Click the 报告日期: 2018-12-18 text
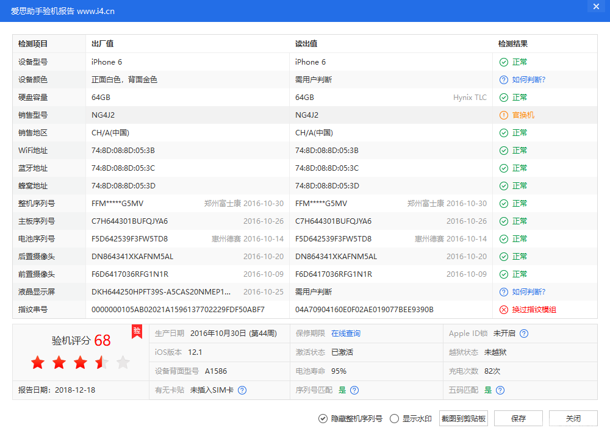The image size is (610, 439). (57, 390)
